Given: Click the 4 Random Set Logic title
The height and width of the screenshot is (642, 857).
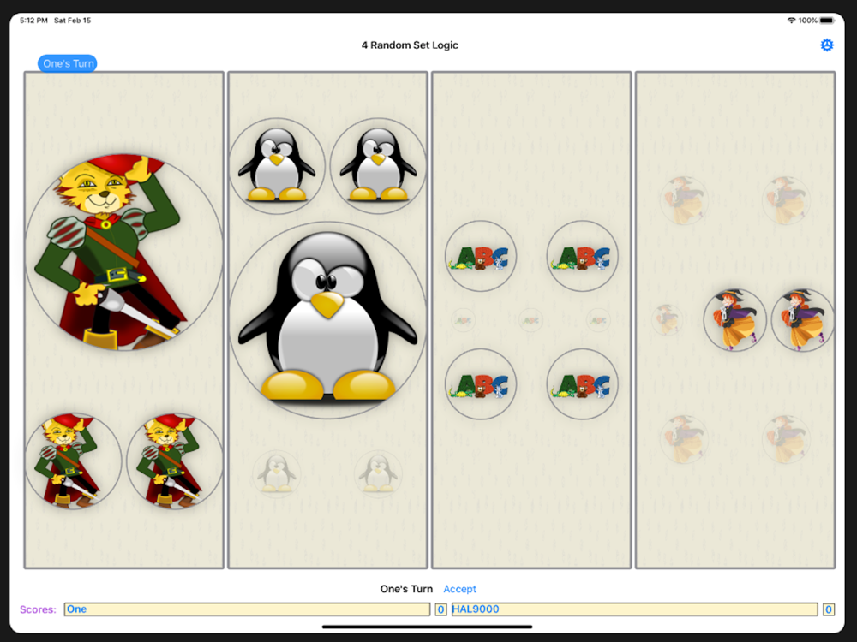Looking at the screenshot, I should (x=410, y=45).
